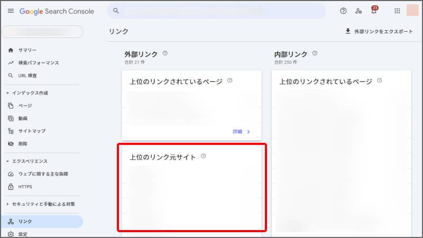Open 検索パフォーマンス report
This screenshot has width=423, height=238.
point(38,63)
